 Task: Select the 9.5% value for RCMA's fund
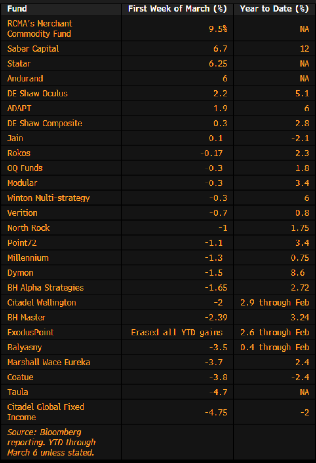(218, 29)
